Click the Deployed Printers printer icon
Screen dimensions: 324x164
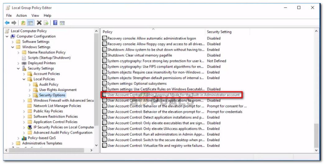(24, 63)
